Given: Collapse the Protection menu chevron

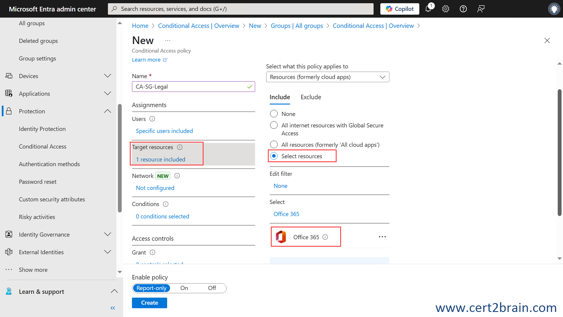Looking at the screenshot, I should (x=108, y=111).
